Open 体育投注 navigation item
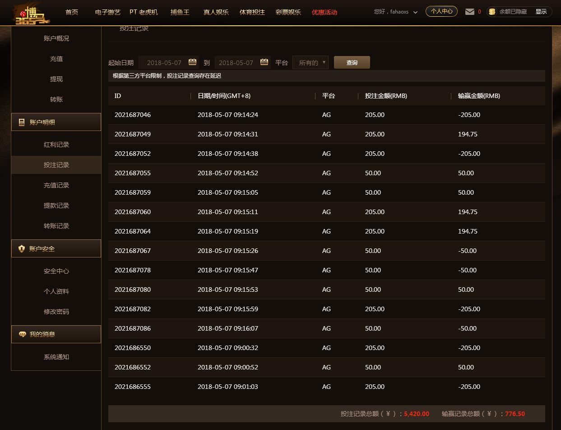Viewport: 561px width, 430px height. point(252,12)
